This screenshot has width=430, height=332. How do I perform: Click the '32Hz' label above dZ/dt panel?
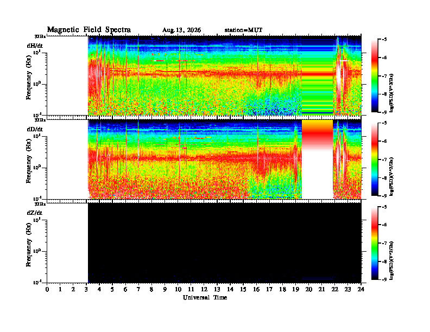[40, 204]
